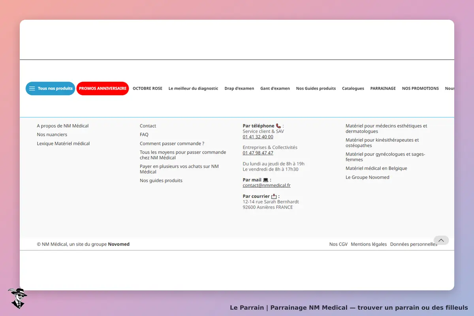Open Comment passer commande ? link

172,144
